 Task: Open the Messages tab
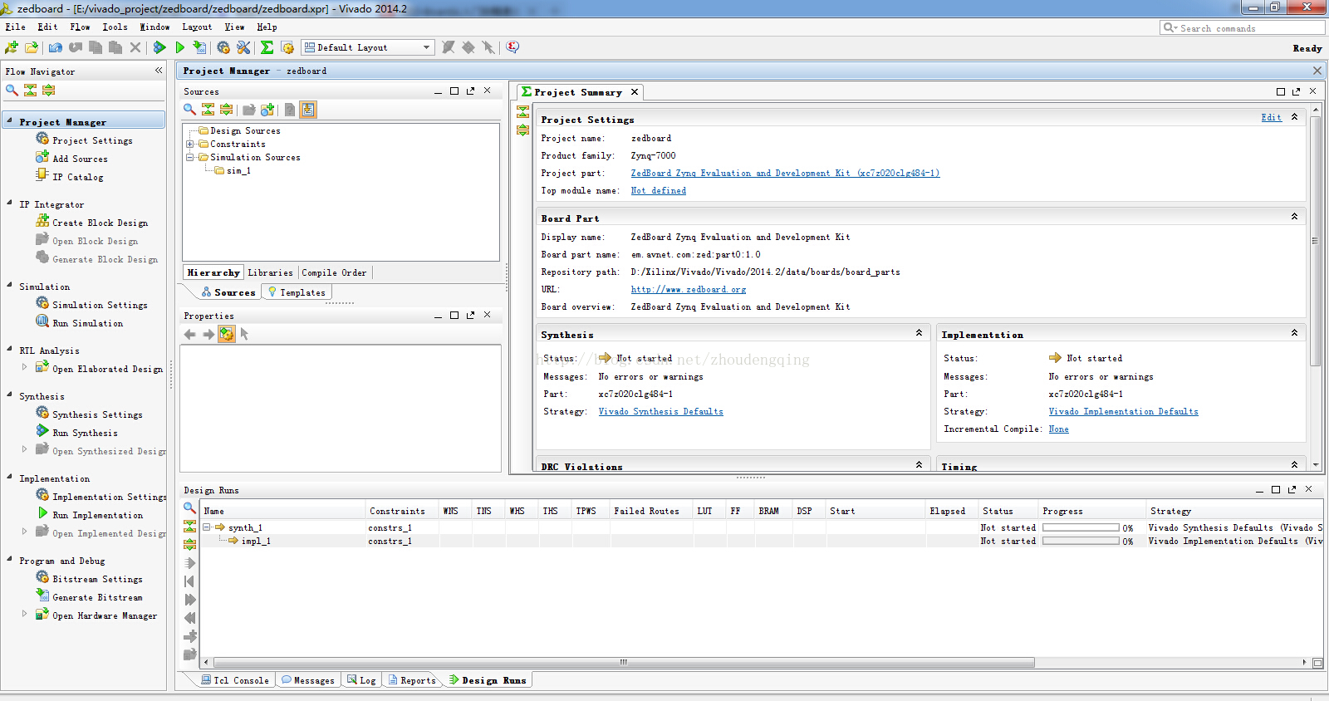(308, 680)
